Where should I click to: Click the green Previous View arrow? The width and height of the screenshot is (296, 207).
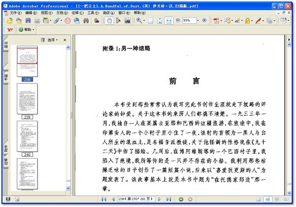181,199
